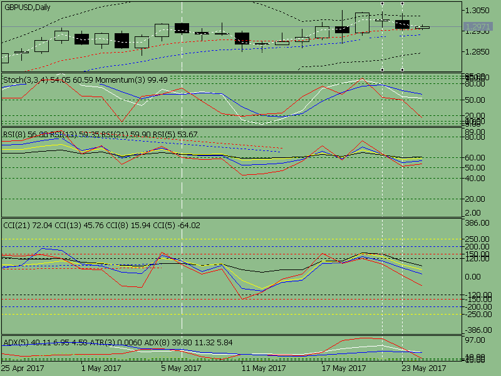This screenshot has height=376, width=501.
Task: Click the 386.00 value on CCI scale
Action: click(x=477, y=223)
